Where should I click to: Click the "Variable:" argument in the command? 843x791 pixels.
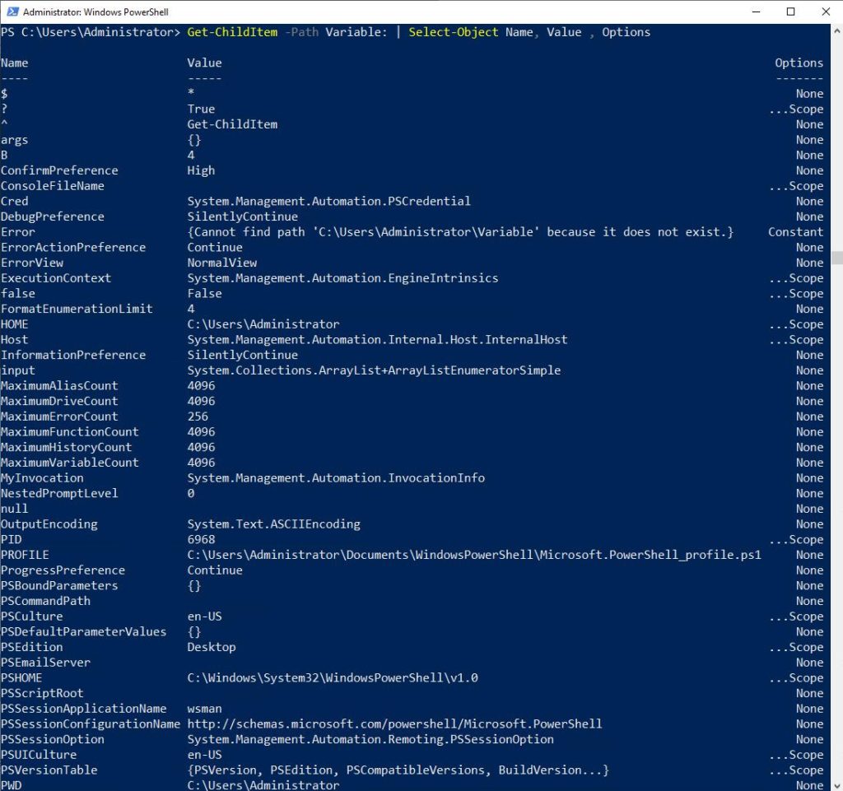pos(356,32)
